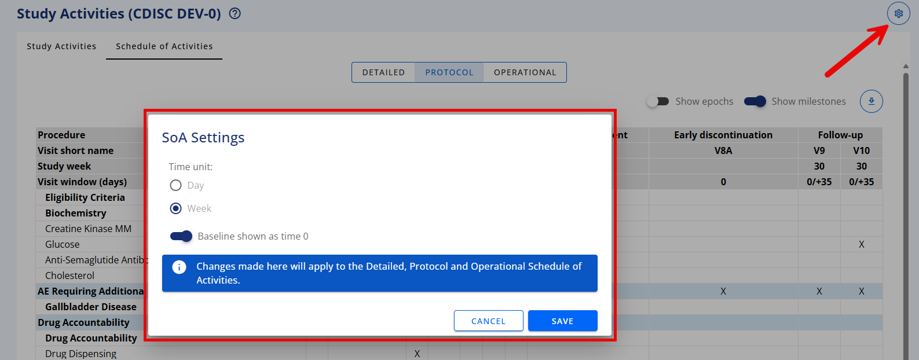
Task: Save the SoA settings
Action: 562,321
